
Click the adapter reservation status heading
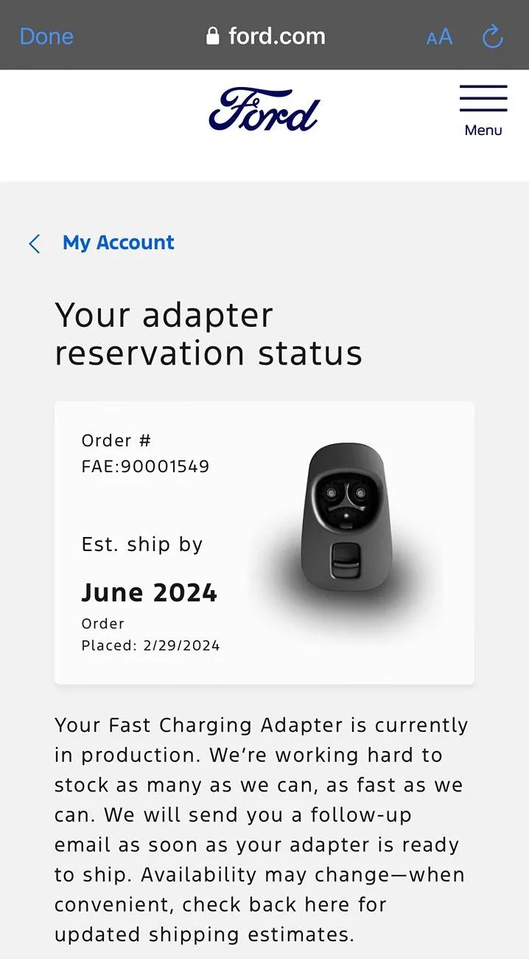(209, 334)
